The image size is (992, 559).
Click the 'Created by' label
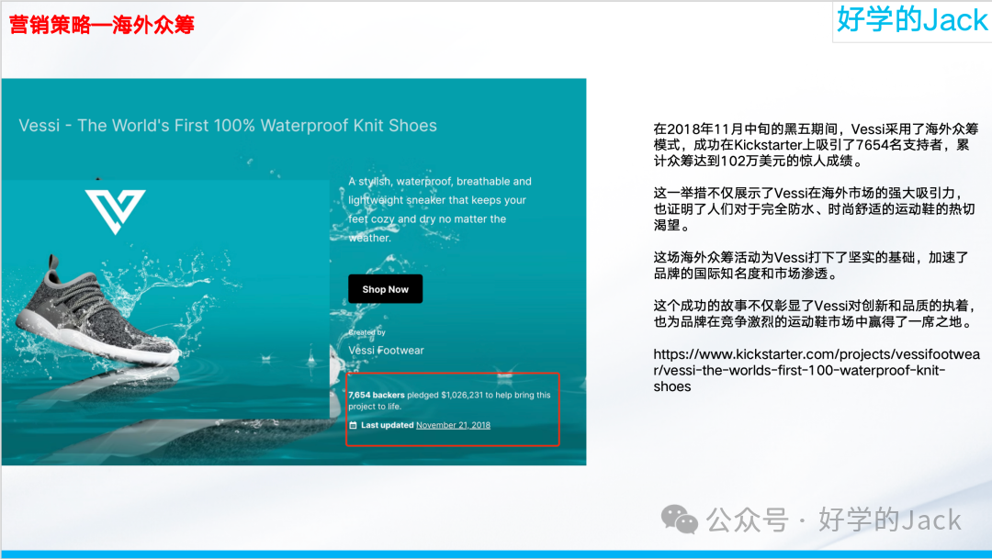pos(366,332)
